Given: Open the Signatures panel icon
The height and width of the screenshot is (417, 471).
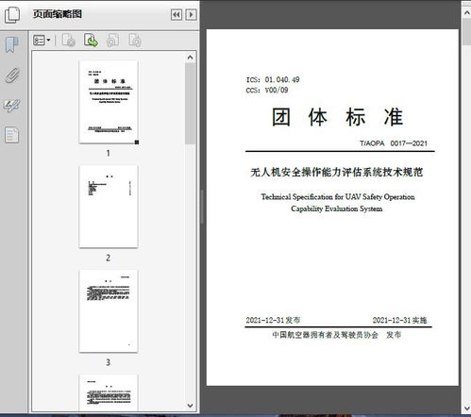Looking at the screenshot, I should (x=12, y=106).
